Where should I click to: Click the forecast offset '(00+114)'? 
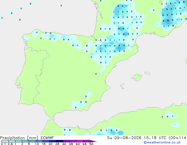tap(178, 138)
